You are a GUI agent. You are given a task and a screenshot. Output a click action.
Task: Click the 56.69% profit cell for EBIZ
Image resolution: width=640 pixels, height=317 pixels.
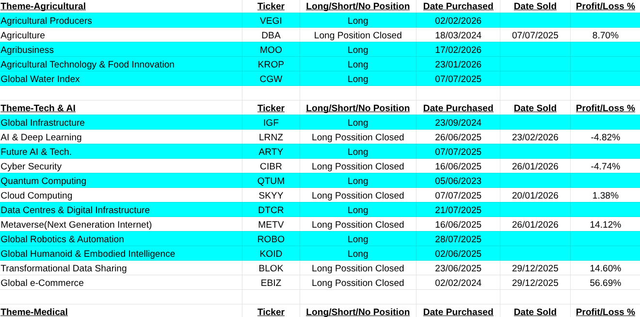[x=605, y=283]
